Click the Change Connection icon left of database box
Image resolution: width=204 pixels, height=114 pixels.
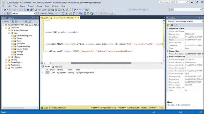point(8,13)
